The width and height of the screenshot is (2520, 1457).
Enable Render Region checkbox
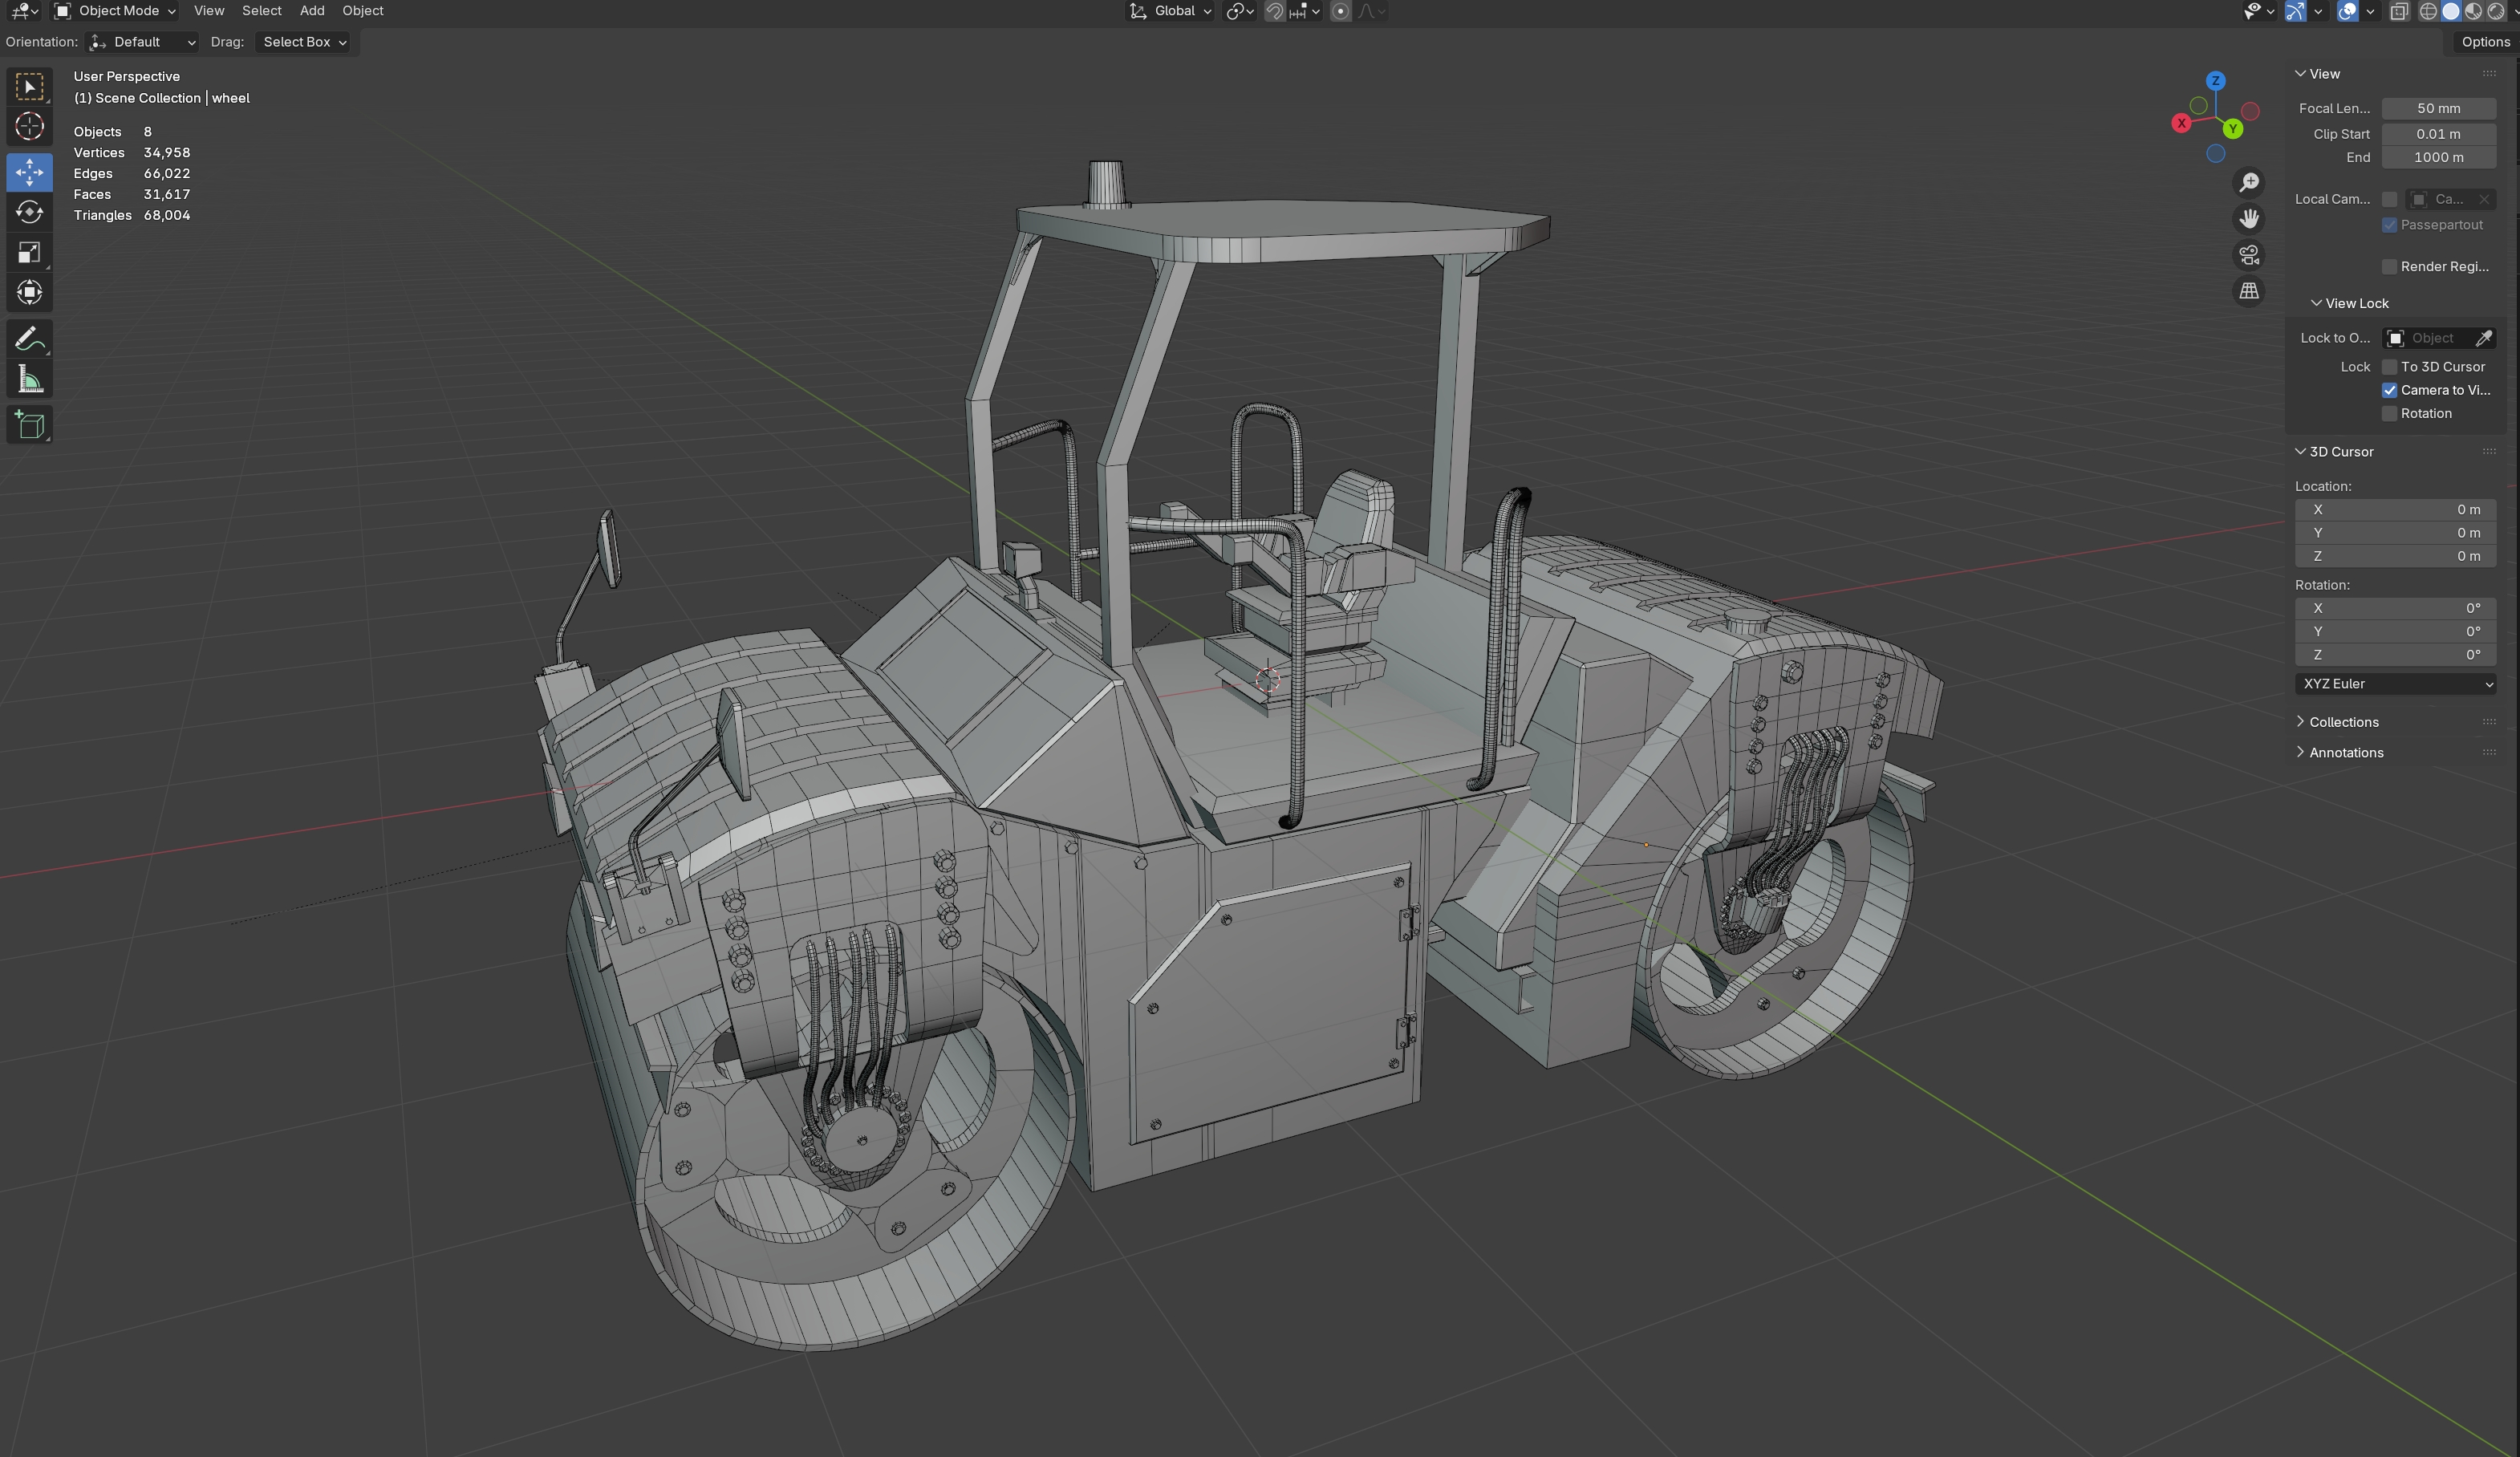2390,266
